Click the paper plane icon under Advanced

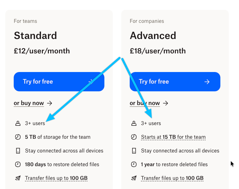tap(134, 178)
